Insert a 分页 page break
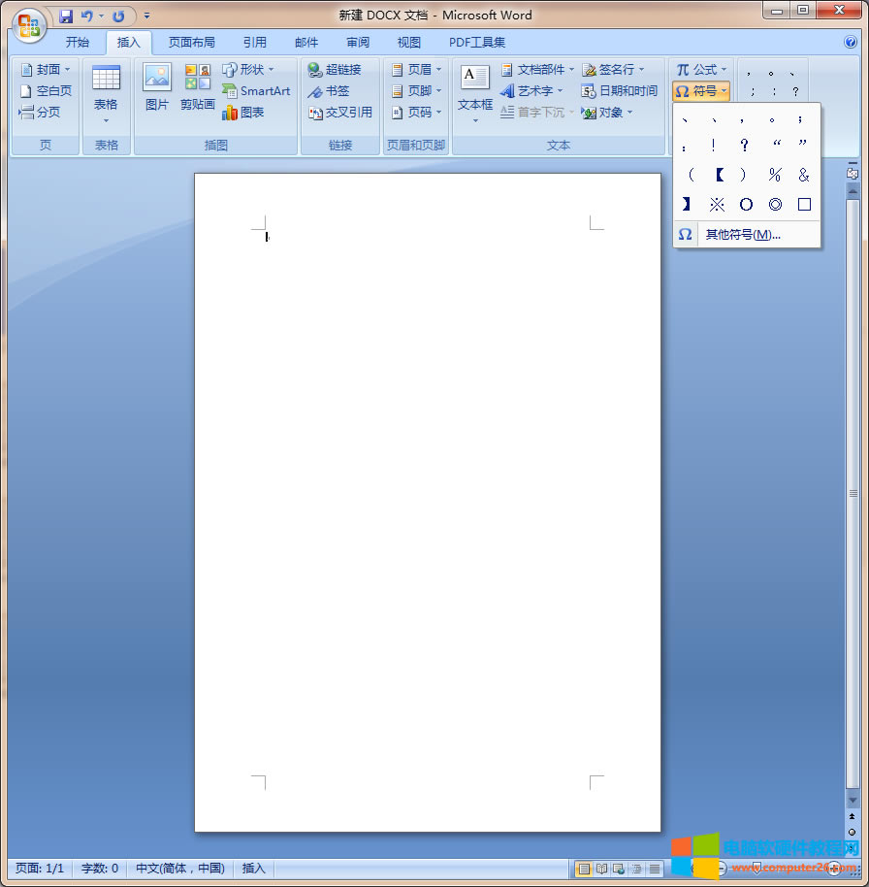The height and width of the screenshot is (887, 869). point(40,113)
